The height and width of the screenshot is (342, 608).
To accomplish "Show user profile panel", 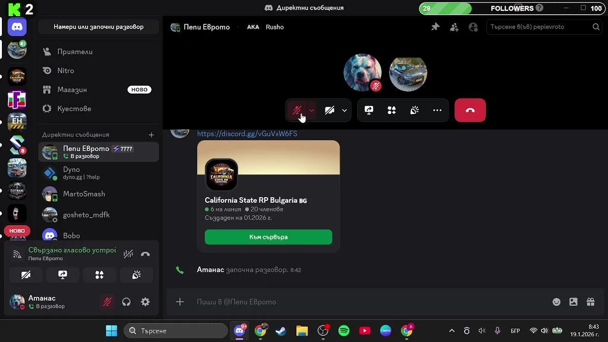I will (x=473, y=27).
